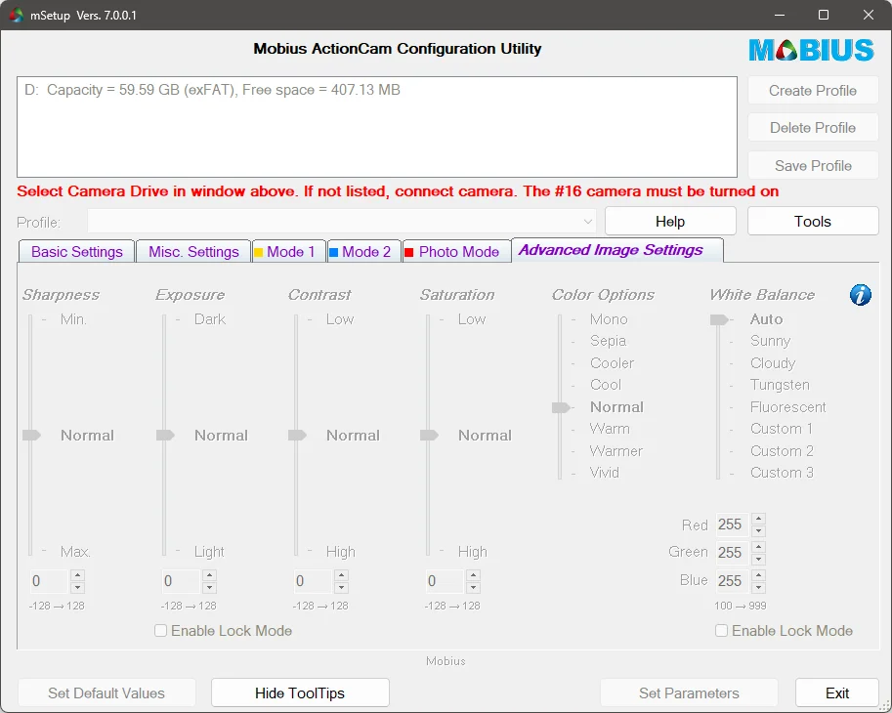892x713 pixels.
Task: Click the Sharpness numeric value field
Action: (x=50, y=581)
